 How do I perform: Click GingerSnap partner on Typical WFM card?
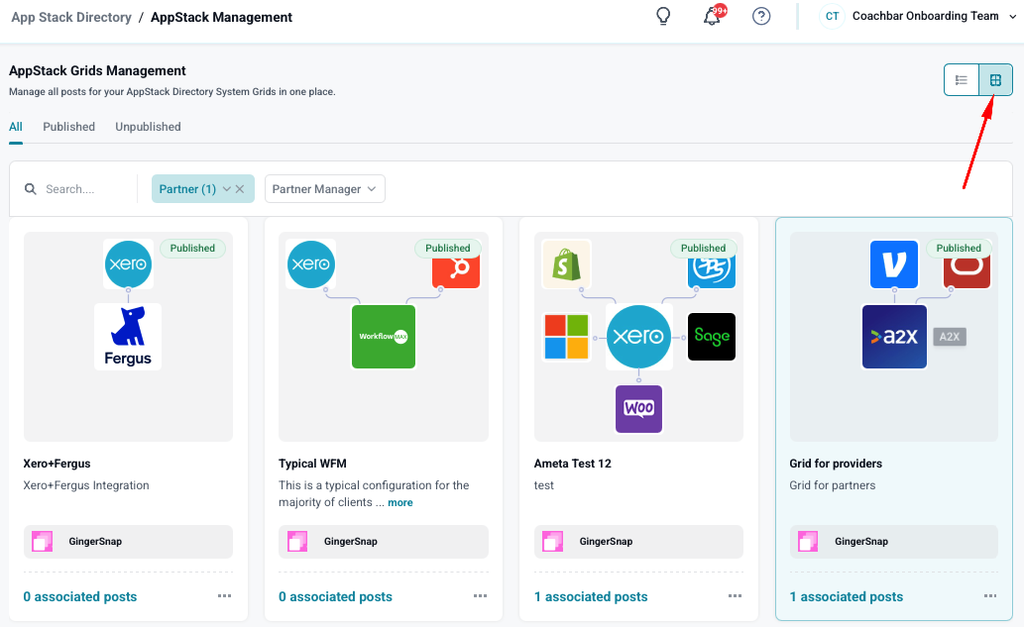pos(384,542)
